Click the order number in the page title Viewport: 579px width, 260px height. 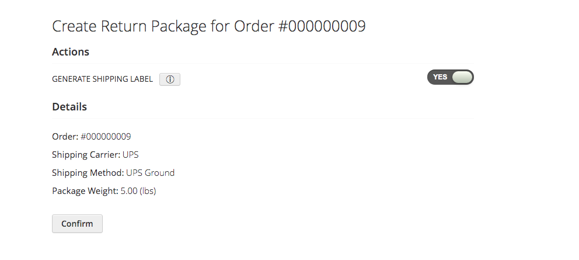[322, 26]
